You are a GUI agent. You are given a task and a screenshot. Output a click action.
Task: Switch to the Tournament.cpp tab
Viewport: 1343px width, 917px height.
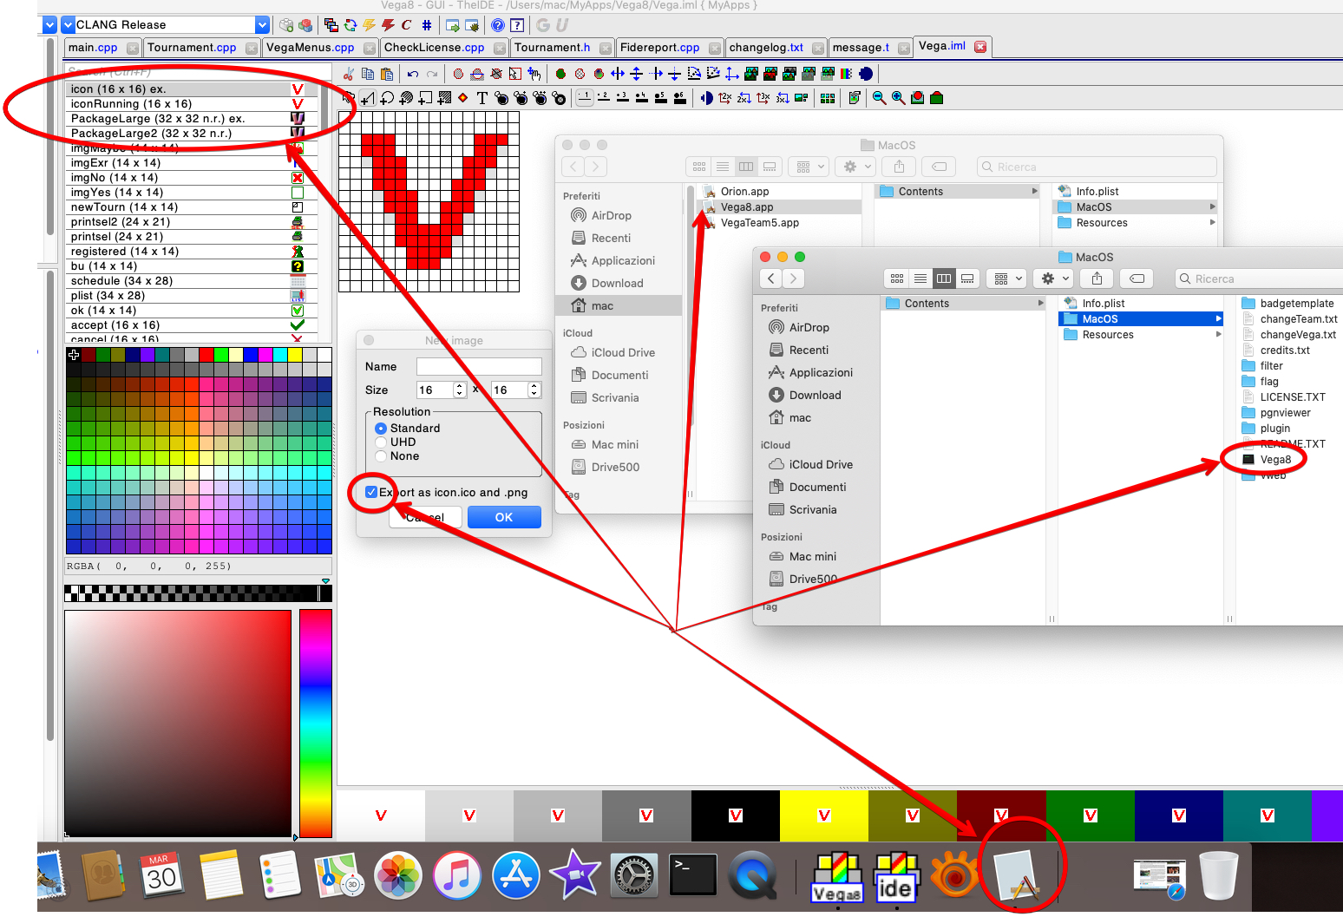click(x=192, y=48)
